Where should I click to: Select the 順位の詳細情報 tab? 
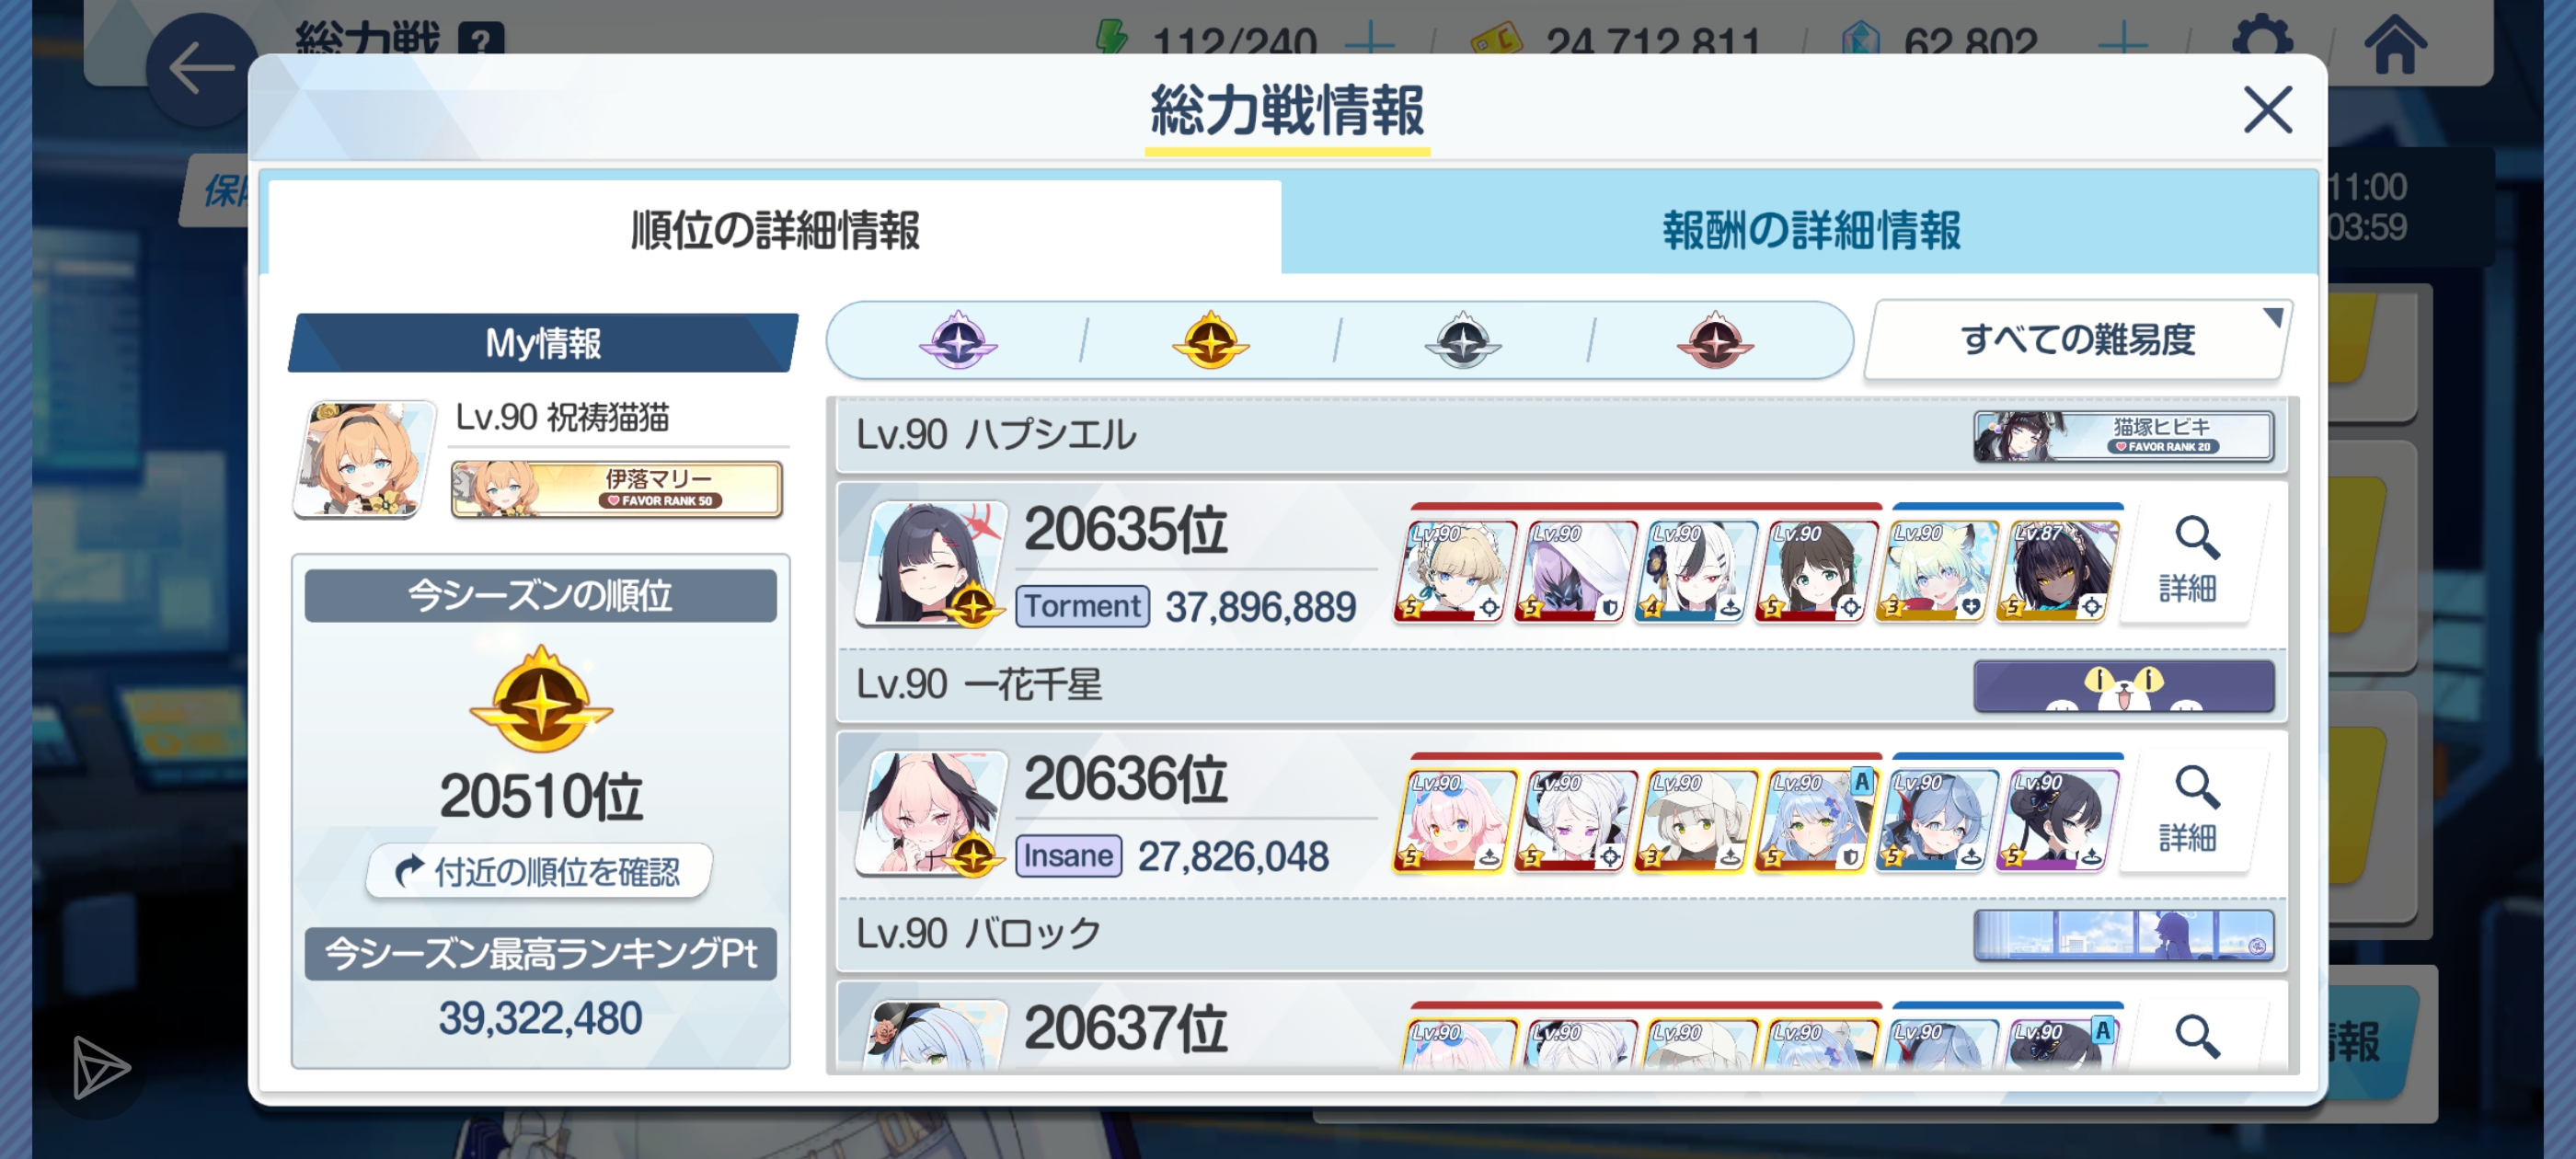(x=774, y=230)
